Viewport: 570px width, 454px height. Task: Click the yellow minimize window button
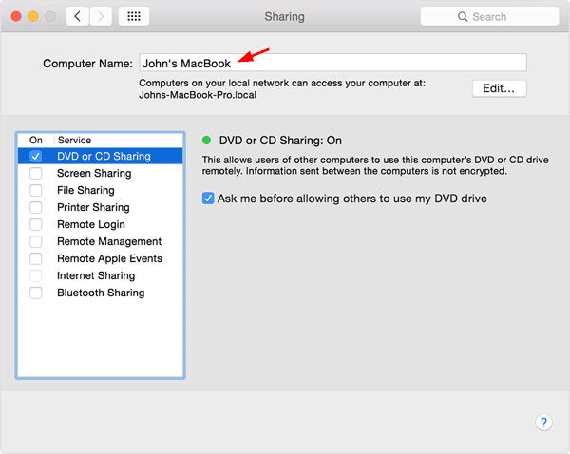[x=31, y=16]
